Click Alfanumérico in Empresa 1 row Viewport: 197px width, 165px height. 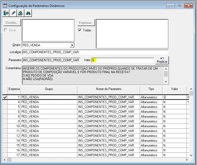coord(149,97)
